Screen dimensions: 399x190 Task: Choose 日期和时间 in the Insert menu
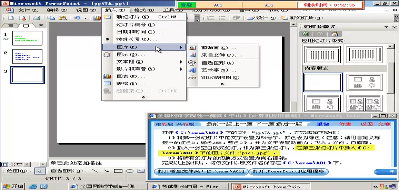(x=144, y=32)
